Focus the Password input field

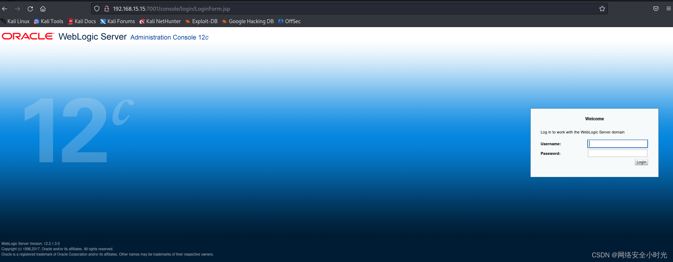(617, 153)
